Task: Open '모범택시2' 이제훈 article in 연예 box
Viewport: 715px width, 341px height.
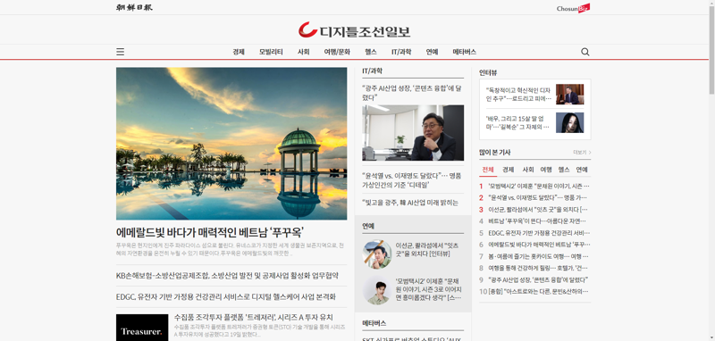Action: pyautogui.click(x=428, y=289)
